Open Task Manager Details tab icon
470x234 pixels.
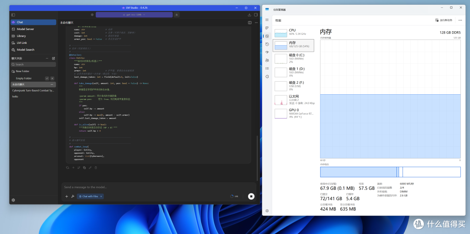(267, 69)
